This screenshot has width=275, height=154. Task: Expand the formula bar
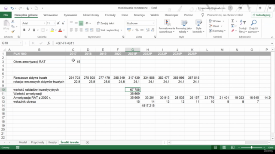[272, 43]
